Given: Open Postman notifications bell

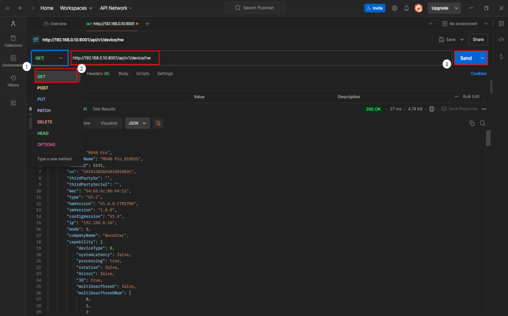Looking at the screenshot, I should coord(406,8).
